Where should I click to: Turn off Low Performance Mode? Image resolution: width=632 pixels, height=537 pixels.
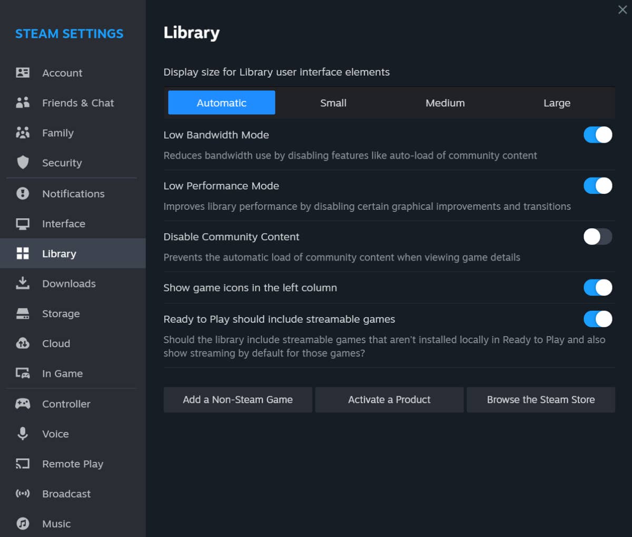[x=597, y=185]
